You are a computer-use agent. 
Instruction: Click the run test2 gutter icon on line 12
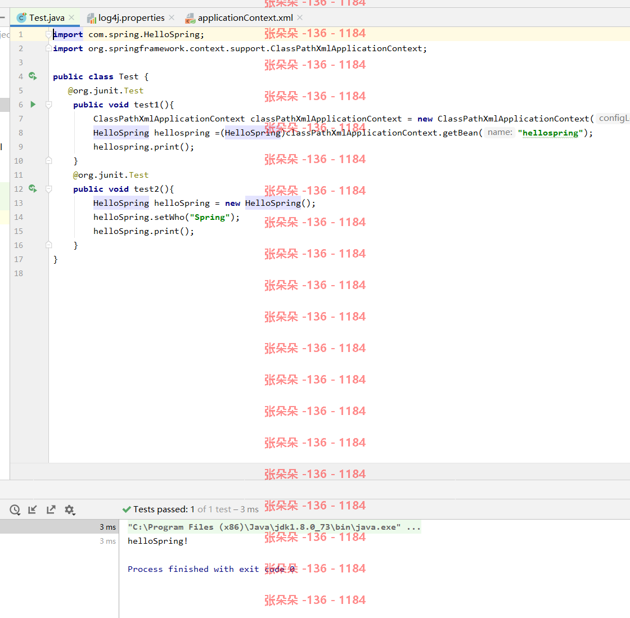tap(33, 188)
